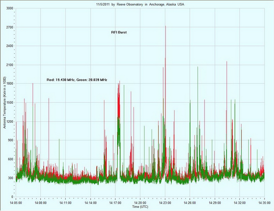
Task: Click the 14:20:00 time tick label
Action: click(140, 203)
